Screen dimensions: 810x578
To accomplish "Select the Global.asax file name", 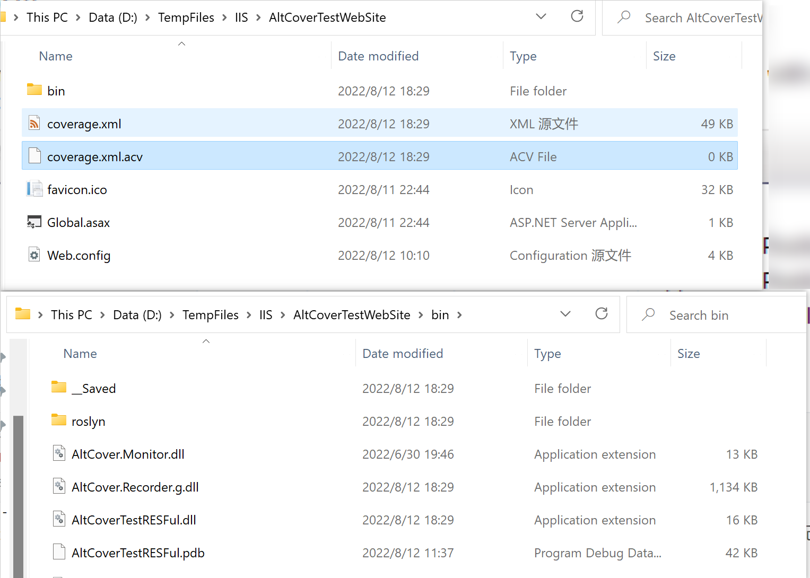I will [x=79, y=223].
